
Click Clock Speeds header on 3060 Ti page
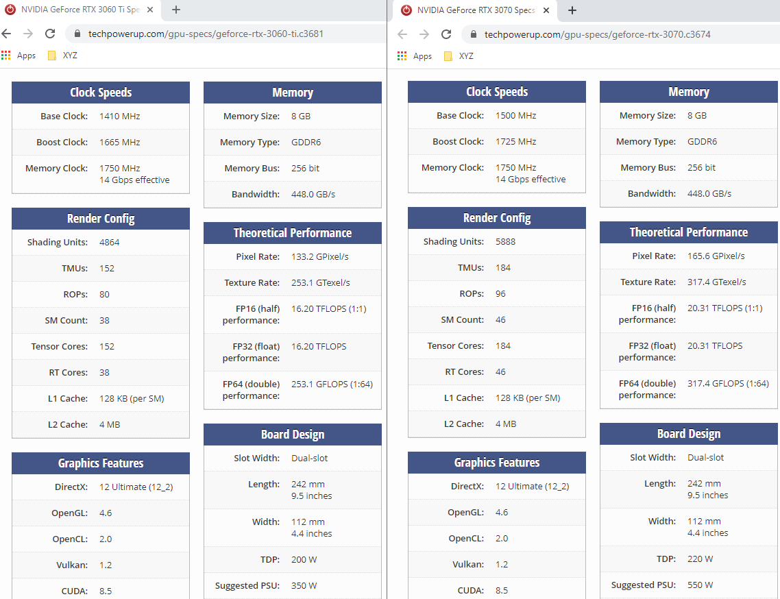[x=101, y=93]
